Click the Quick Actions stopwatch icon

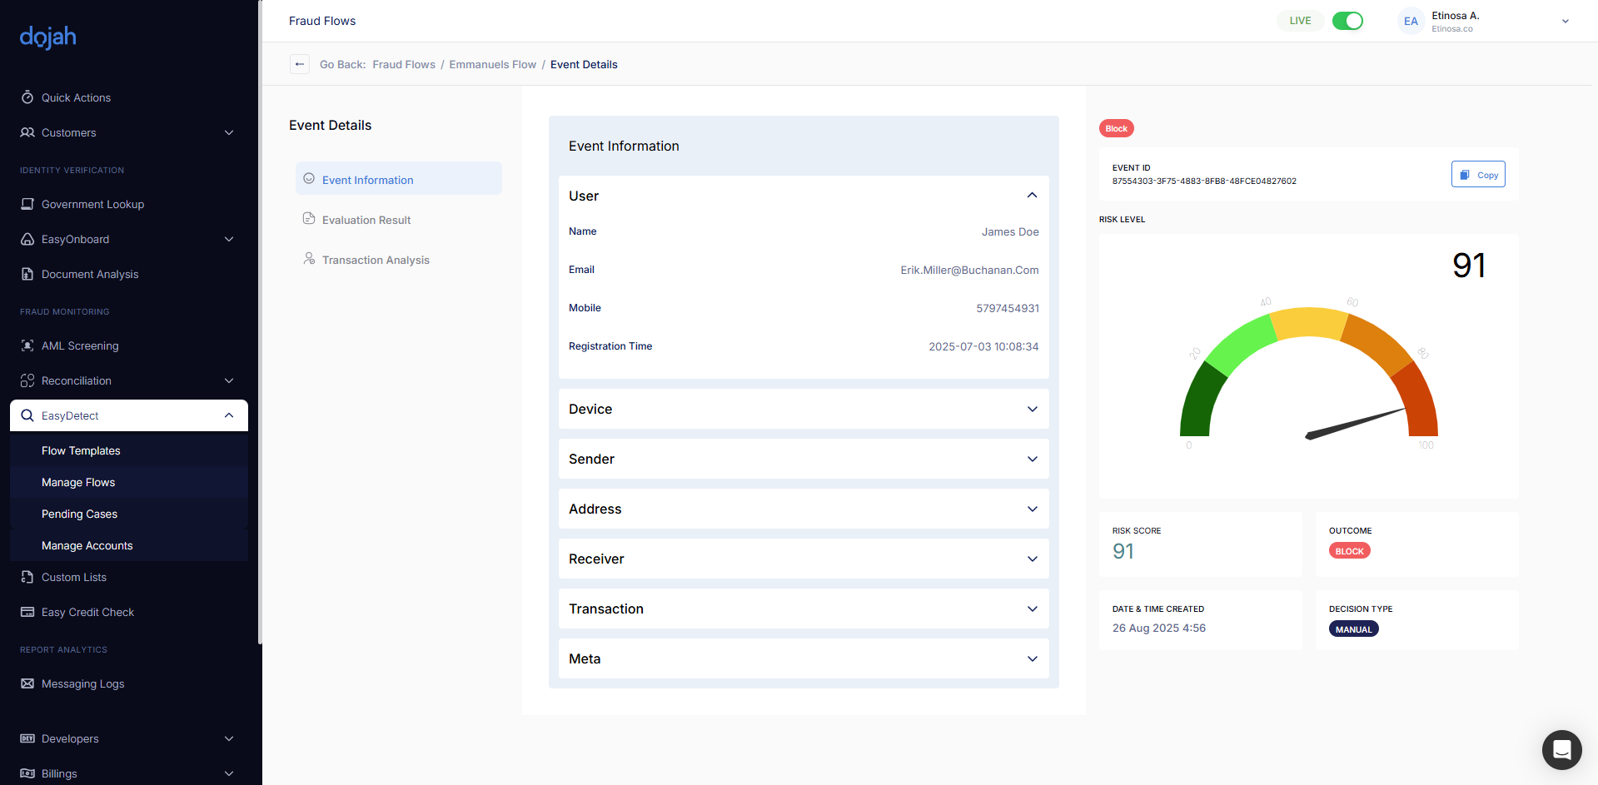(x=27, y=97)
